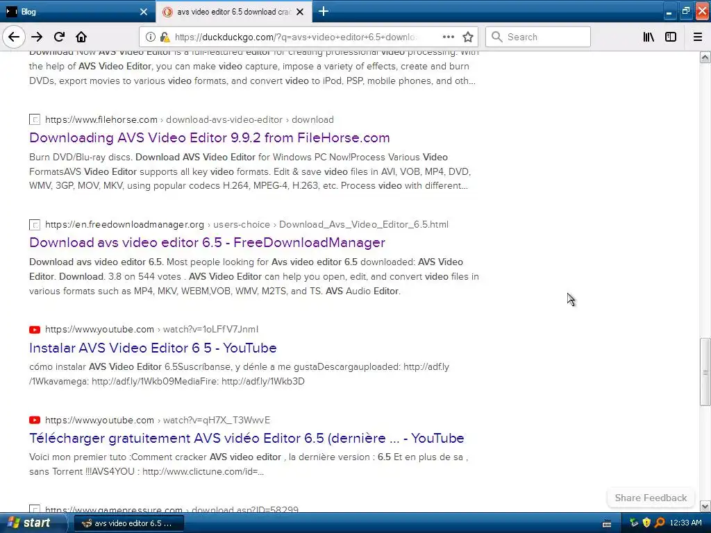This screenshot has width=711, height=533.
Task: Close the avs video editor search tab
Action: click(x=300, y=12)
